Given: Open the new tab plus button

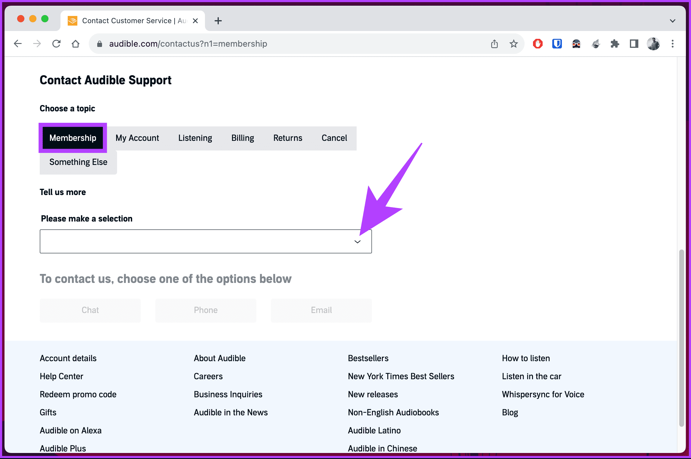Looking at the screenshot, I should click(x=218, y=21).
